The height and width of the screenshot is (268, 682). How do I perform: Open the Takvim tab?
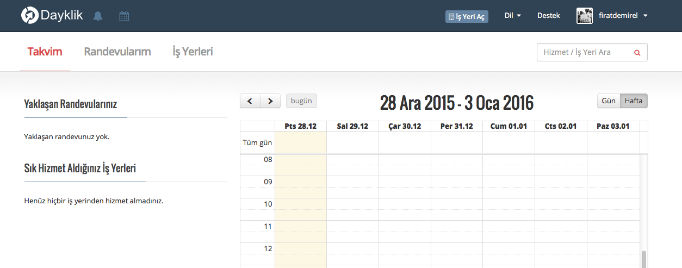(x=45, y=52)
